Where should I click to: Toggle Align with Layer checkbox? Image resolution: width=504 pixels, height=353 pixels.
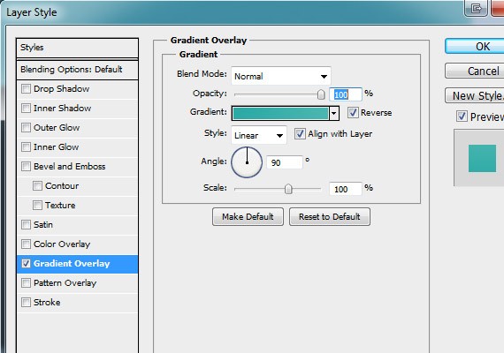pos(300,133)
